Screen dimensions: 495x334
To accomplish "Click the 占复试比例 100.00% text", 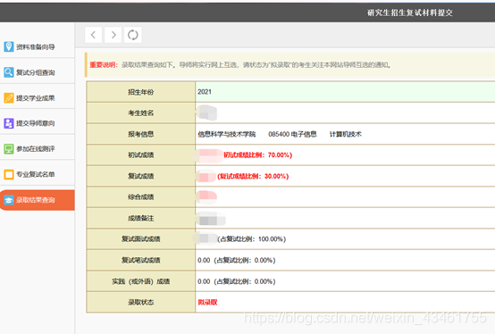I will (x=252, y=239).
